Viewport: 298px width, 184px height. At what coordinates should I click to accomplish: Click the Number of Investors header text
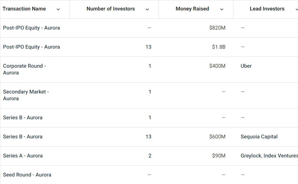[110, 9]
